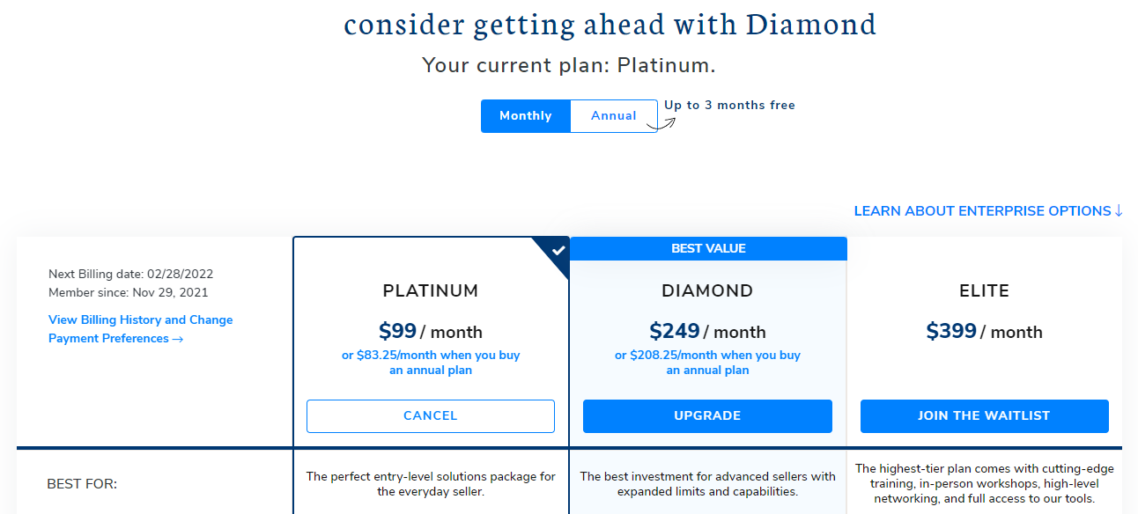Join the waitlist for Elite
Screen dimensions: 1138x514
[x=984, y=416]
